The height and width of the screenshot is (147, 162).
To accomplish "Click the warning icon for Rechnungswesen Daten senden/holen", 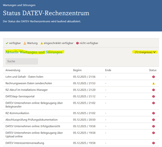I will 153,83.
